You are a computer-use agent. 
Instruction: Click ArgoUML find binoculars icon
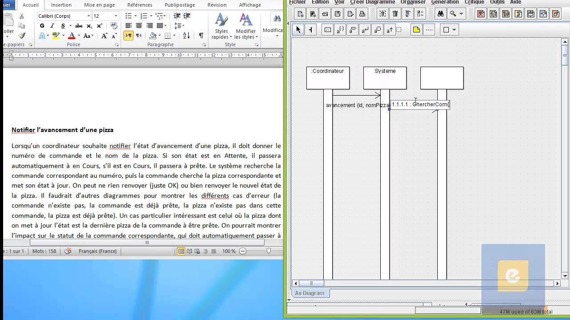[440, 14]
